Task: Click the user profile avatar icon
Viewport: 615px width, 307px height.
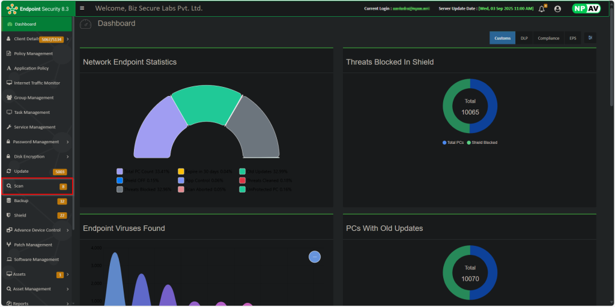Action: click(557, 9)
